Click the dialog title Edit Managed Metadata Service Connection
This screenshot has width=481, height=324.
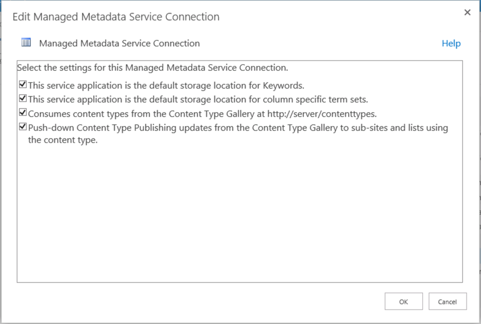point(116,17)
